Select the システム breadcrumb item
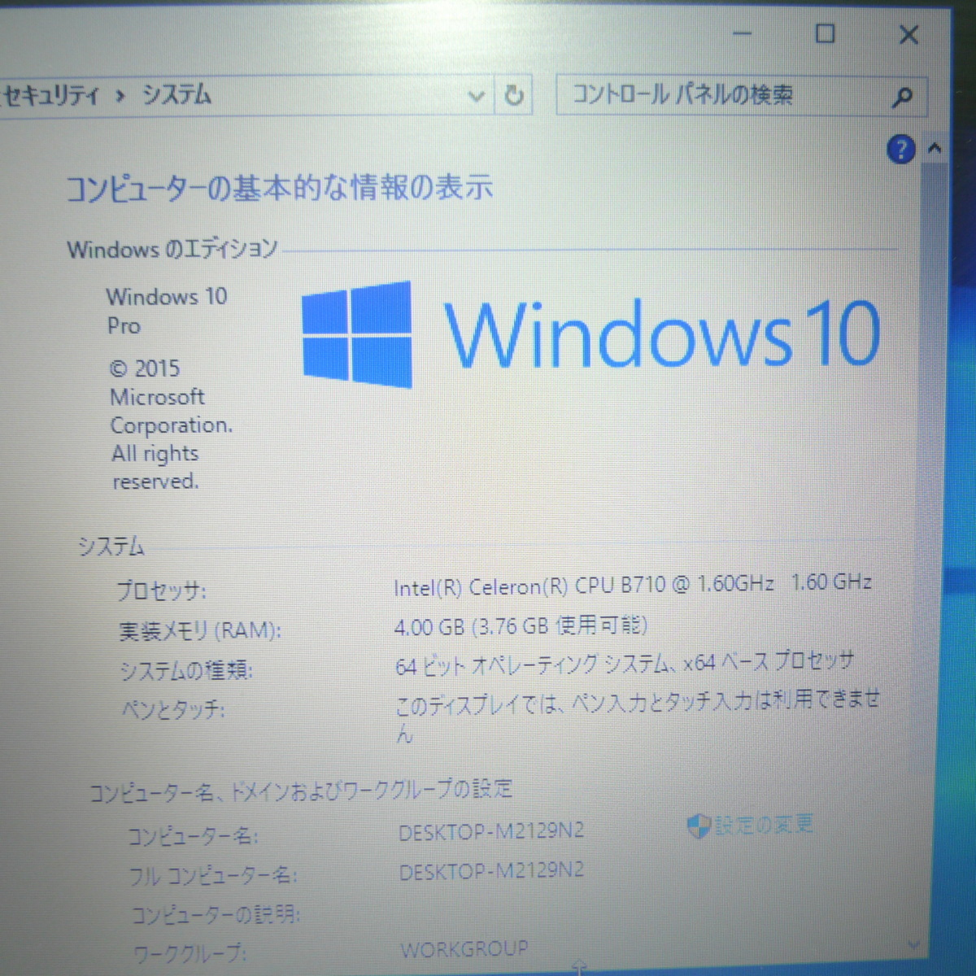This screenshot has height=976, width=976. [176, 95]
